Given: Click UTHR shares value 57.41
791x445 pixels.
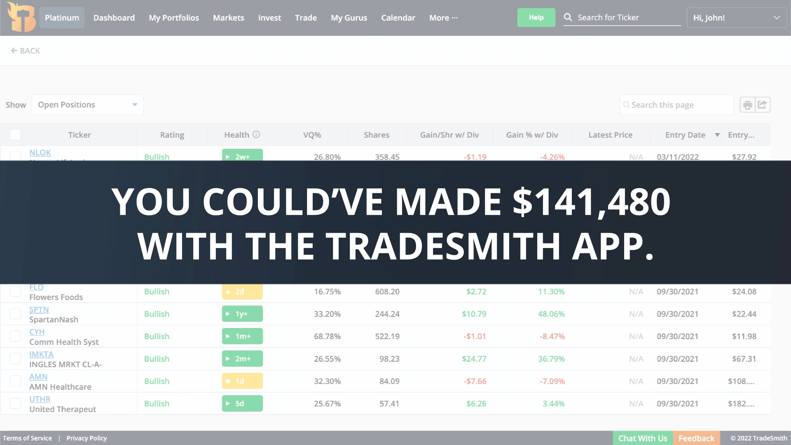Looking at the screenshot, I should [x=389, y=403].
